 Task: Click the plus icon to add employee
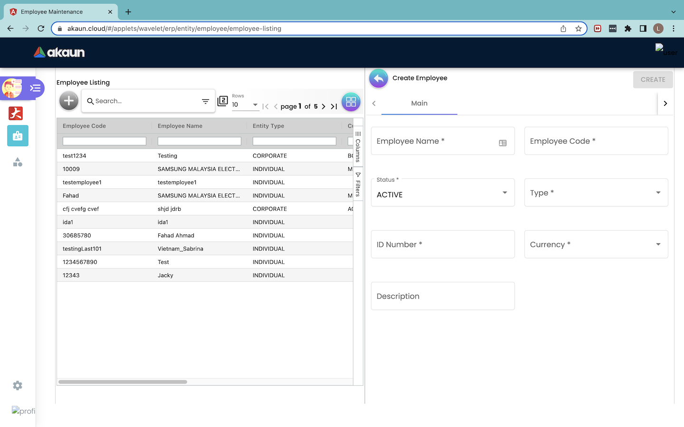[69, 101]
